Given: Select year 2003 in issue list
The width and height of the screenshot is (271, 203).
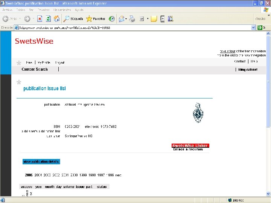Looking at the screenshot, I should (x=47, y=175).
